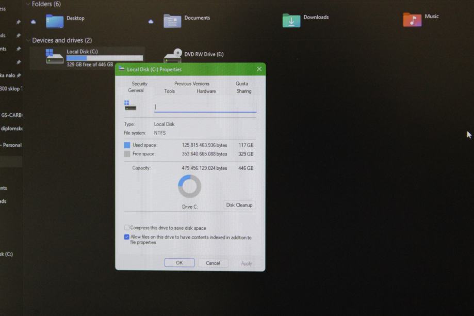Click the Disk Cleanup button
Image resolution: width=474 pixels, height=316 pixels.
(x=239, y=205)
